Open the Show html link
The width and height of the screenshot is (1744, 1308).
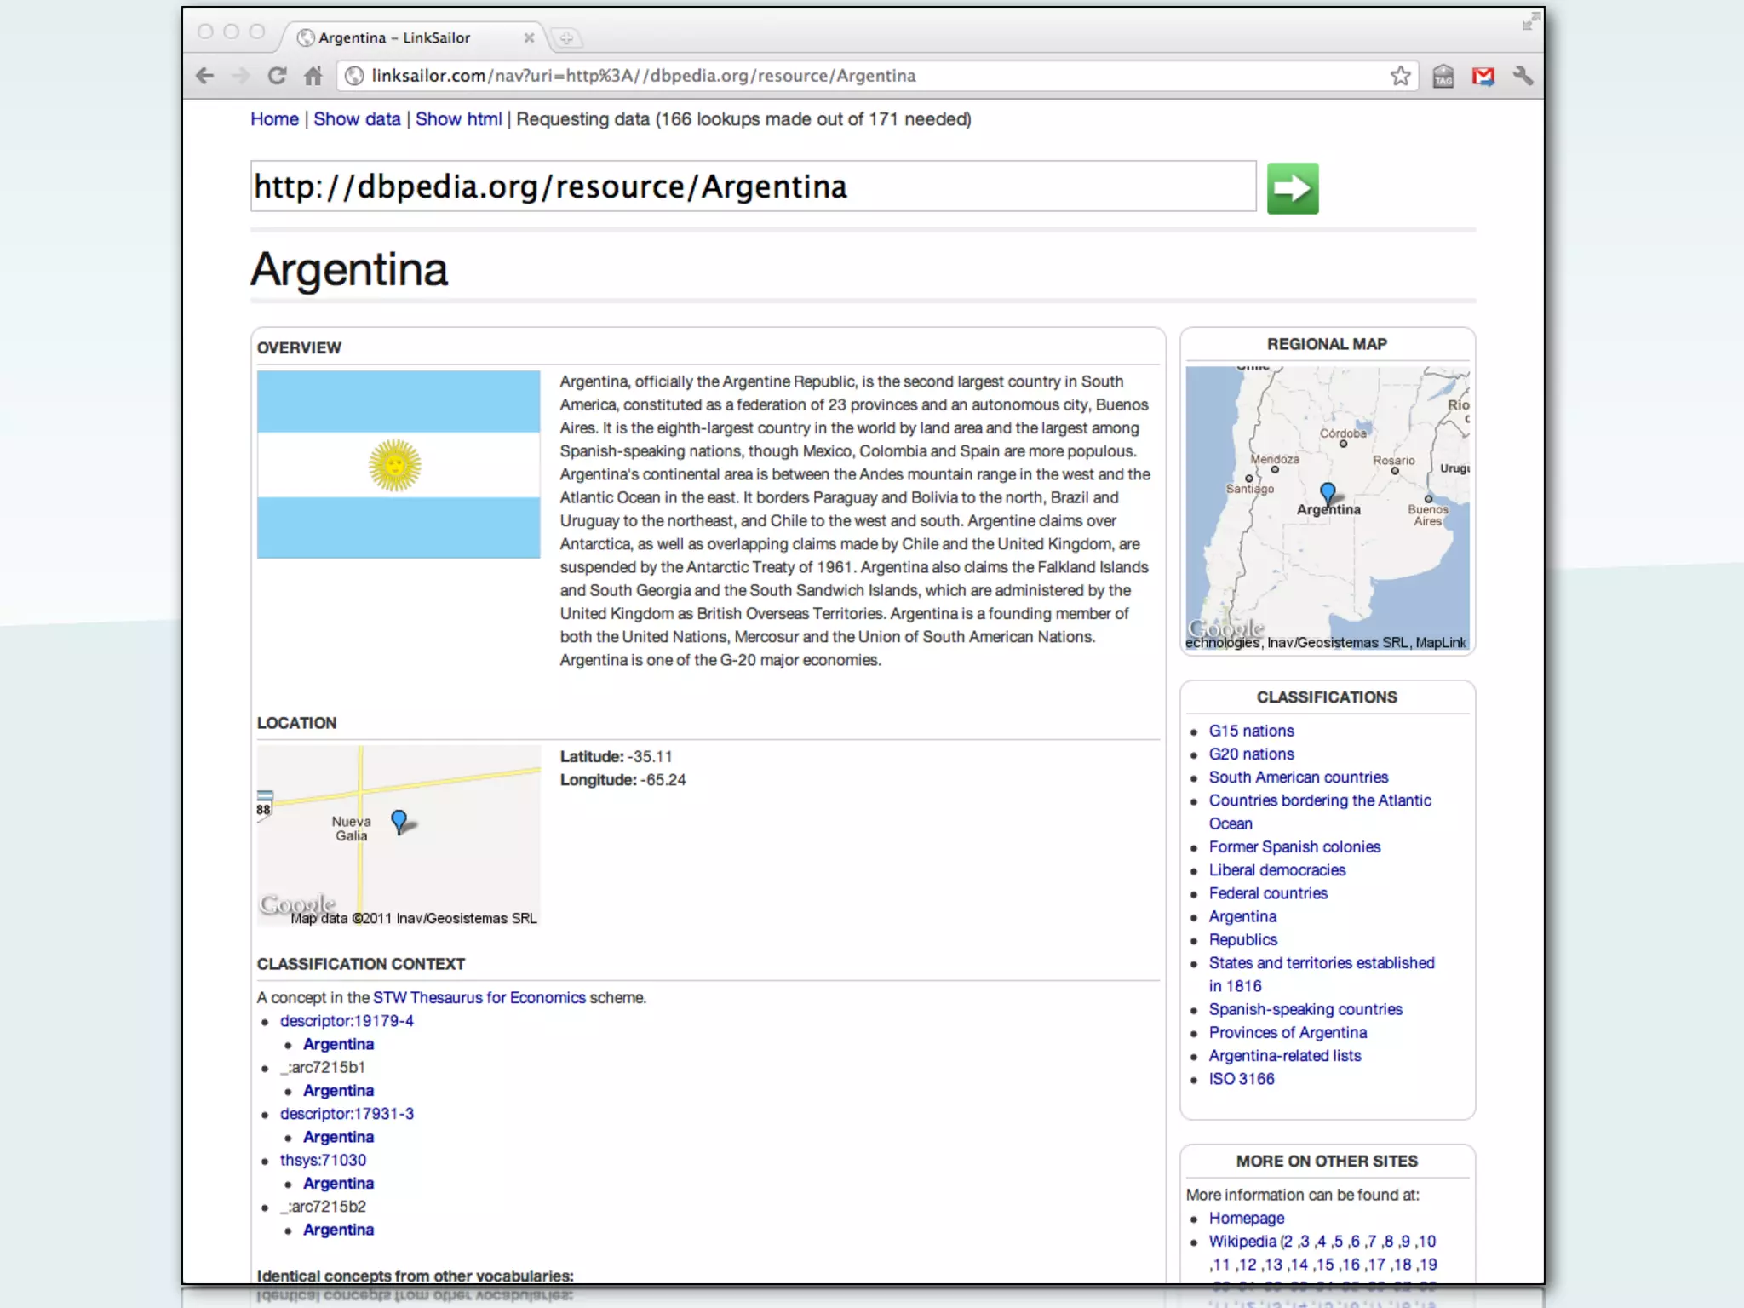[x=458, y=119]
